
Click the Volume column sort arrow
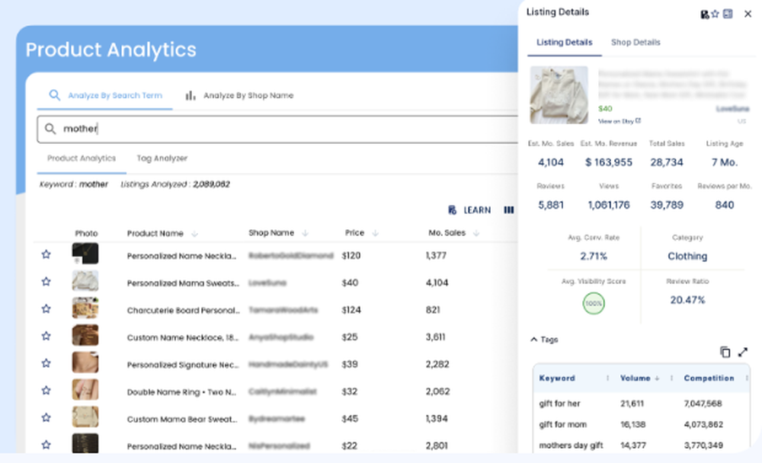[658, 378]
